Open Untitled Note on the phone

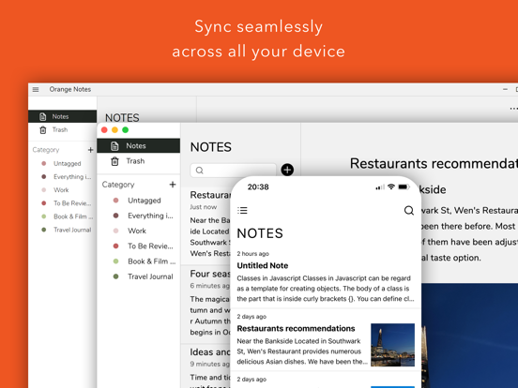click(326, 277)
